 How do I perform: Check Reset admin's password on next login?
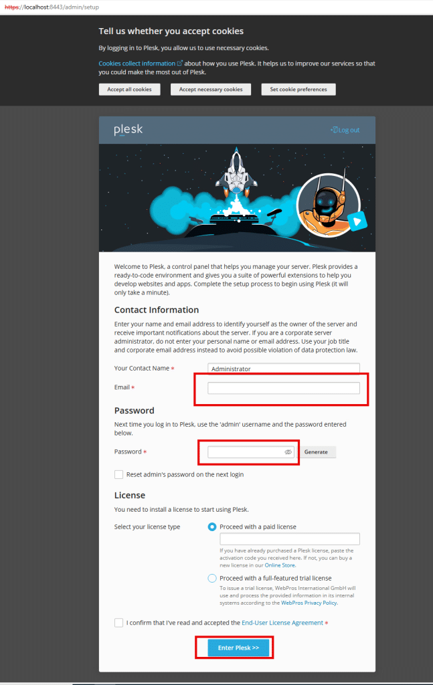coord(118,474)
